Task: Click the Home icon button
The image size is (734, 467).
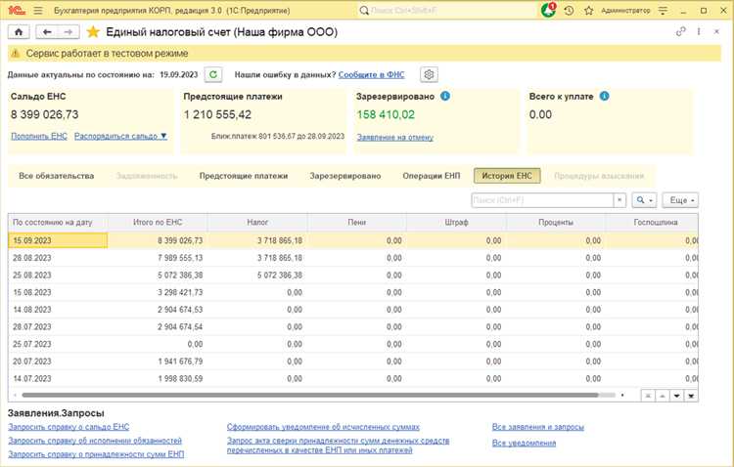Action: point(17,32)
